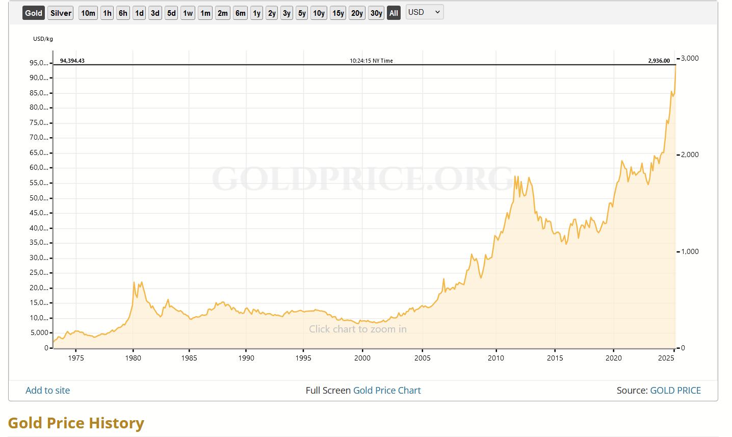The height and width of the screenshot is (437, 732).
Task: Switch chart to Silver
Action: point(61,13)
